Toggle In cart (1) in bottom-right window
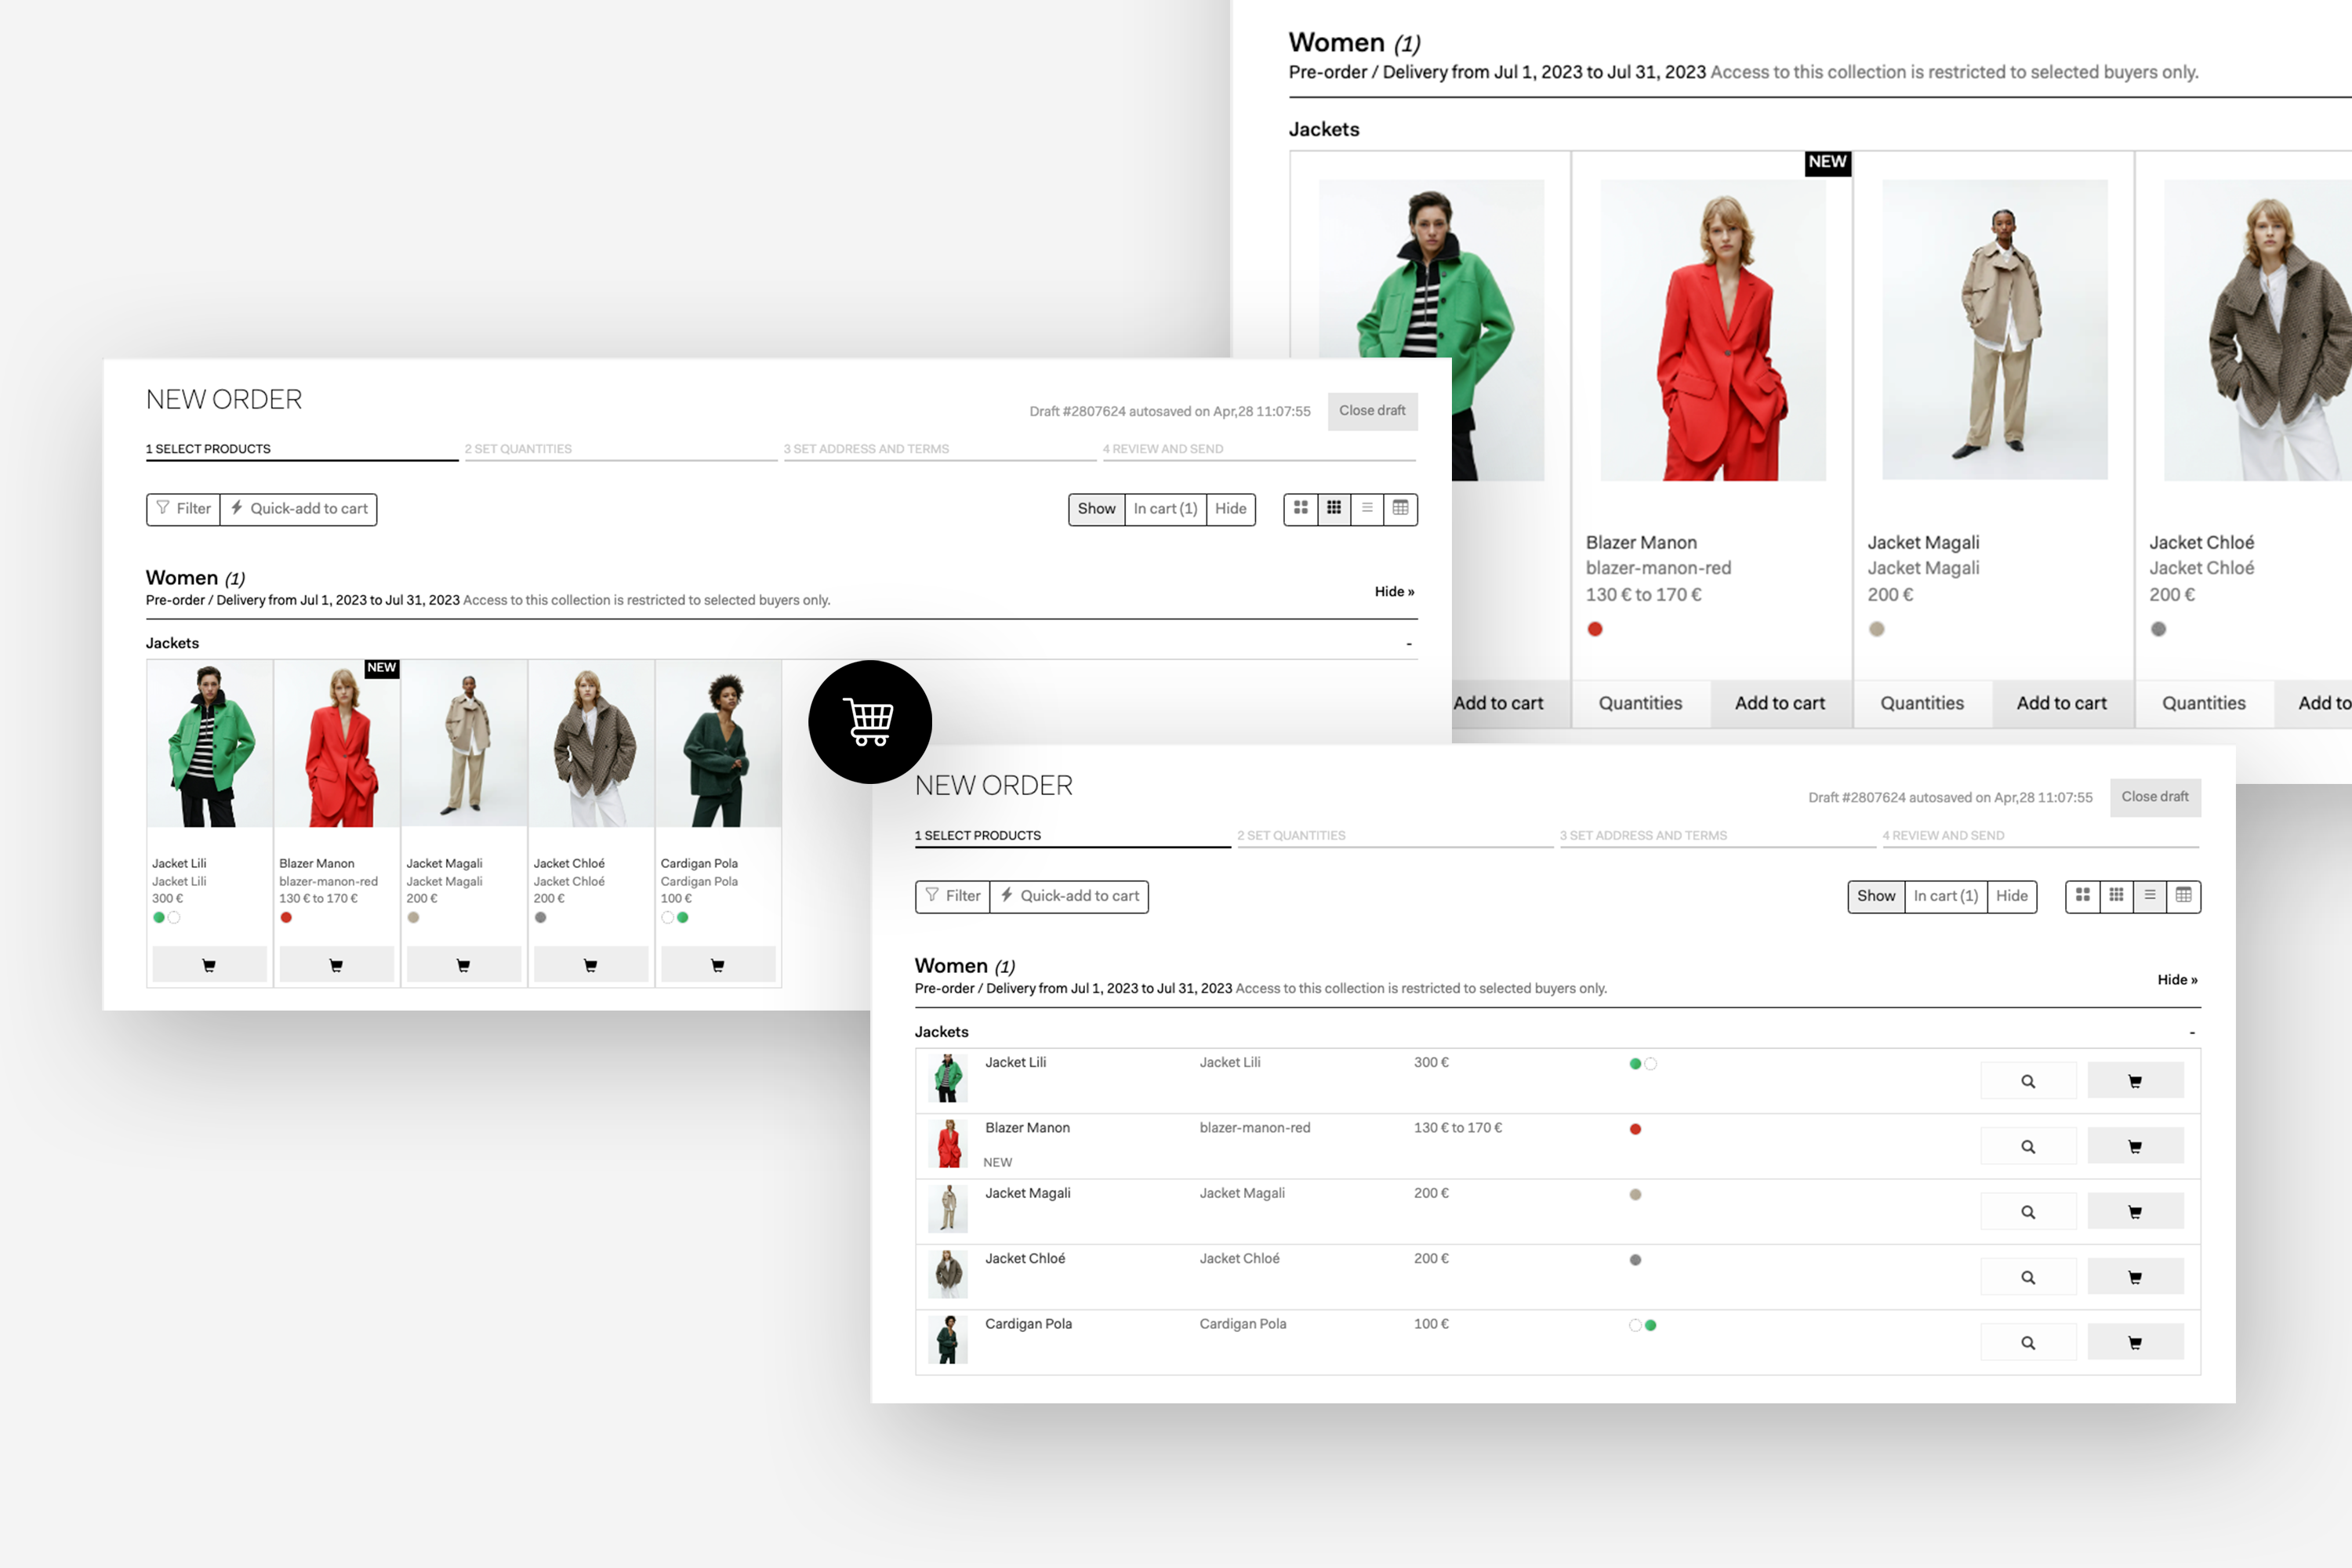The image size is (2352, 1568). point(1945,896)
